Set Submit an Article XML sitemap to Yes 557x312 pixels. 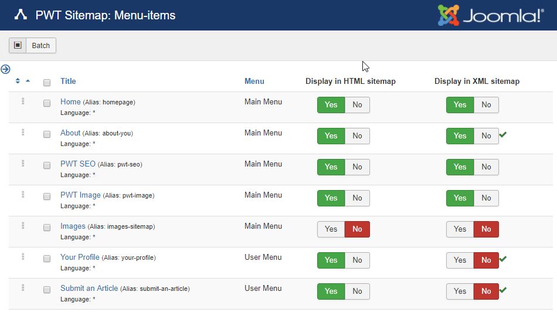460,291
